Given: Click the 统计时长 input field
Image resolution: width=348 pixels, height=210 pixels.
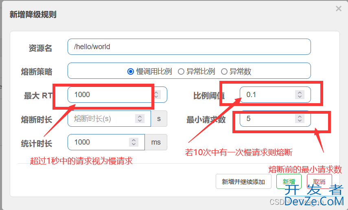Looking at the screenshot, I should pyautogui.click(x=106, y=142).
